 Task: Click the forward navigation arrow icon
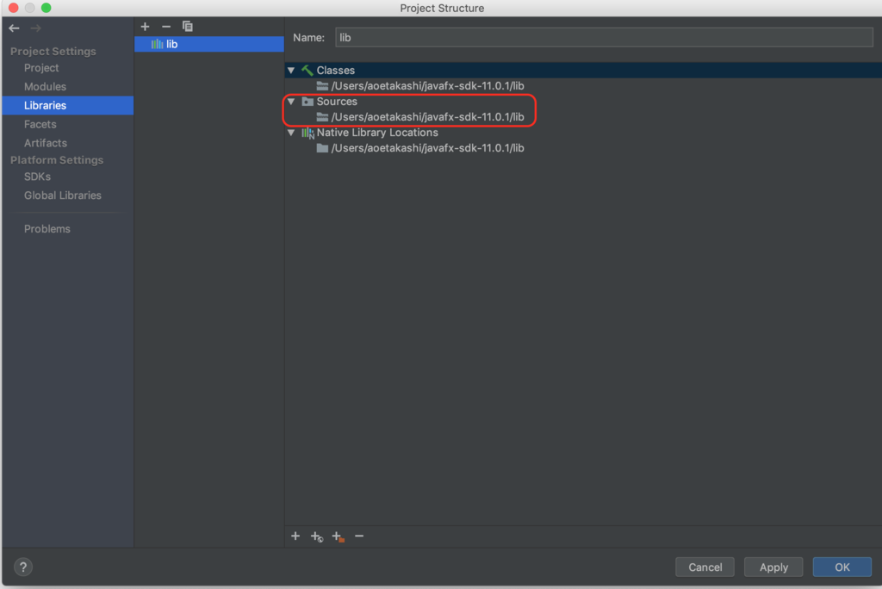(x=36, y=28)
